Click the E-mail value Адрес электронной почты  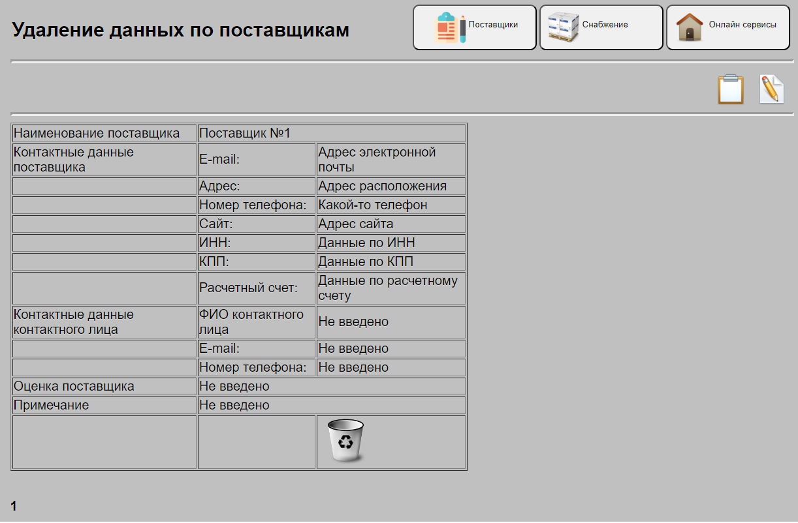[x=391, y=160]
